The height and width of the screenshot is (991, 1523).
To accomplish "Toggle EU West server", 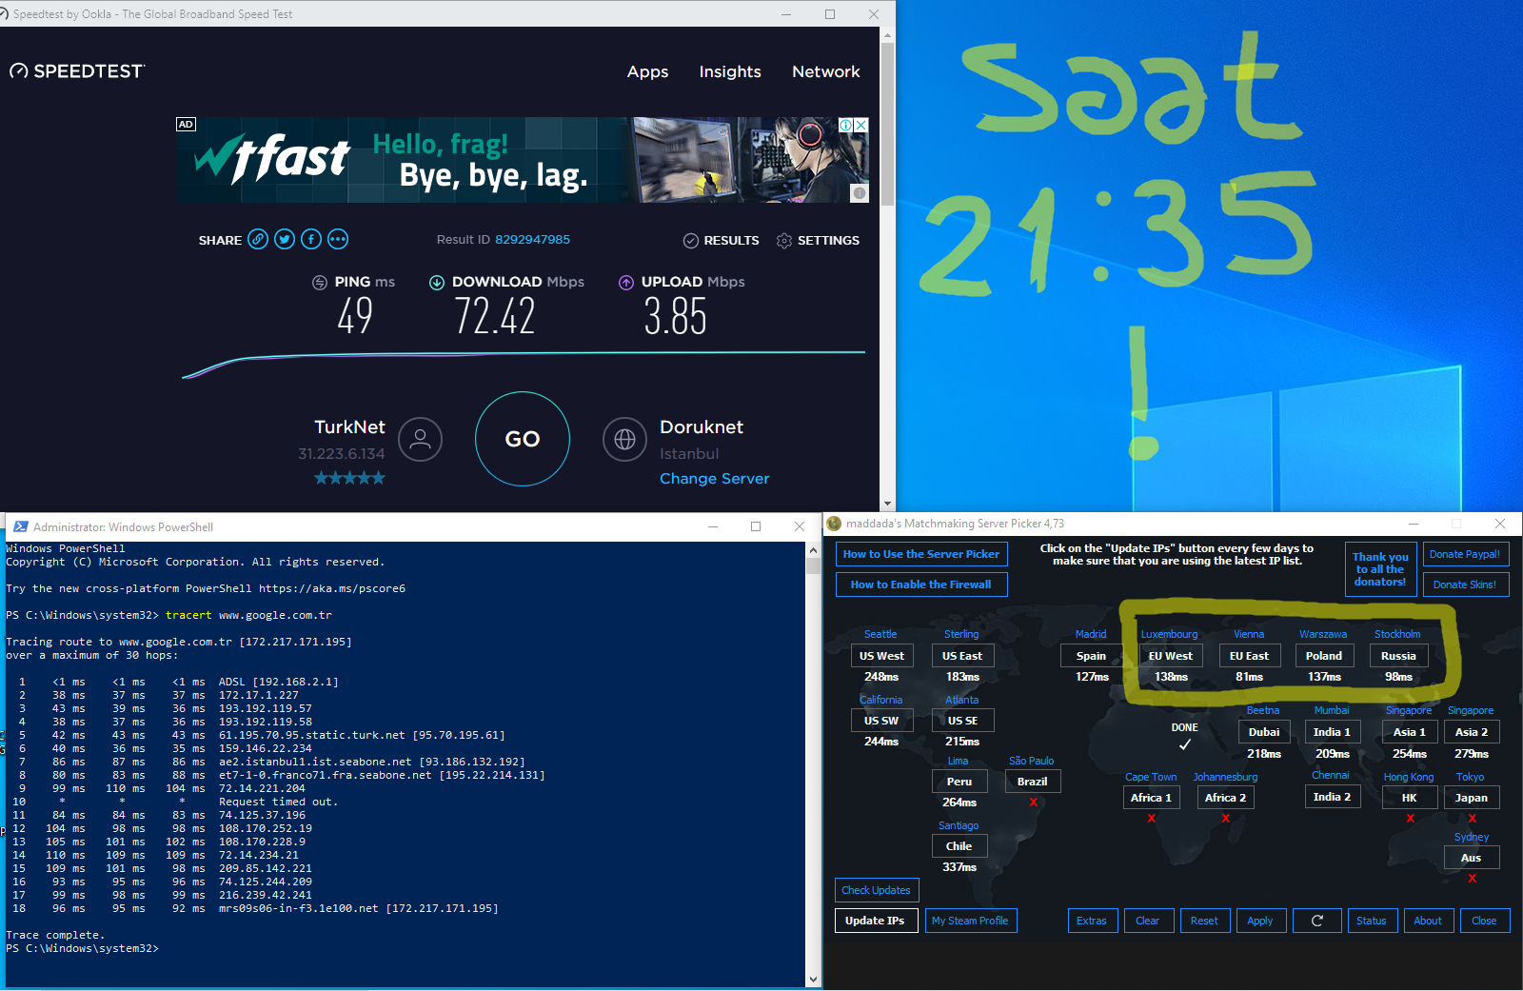I will point(1171,656).
